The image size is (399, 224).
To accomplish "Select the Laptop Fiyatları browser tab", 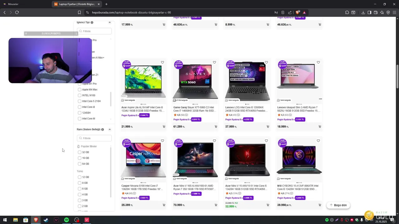I will click(x=77, y=4).
